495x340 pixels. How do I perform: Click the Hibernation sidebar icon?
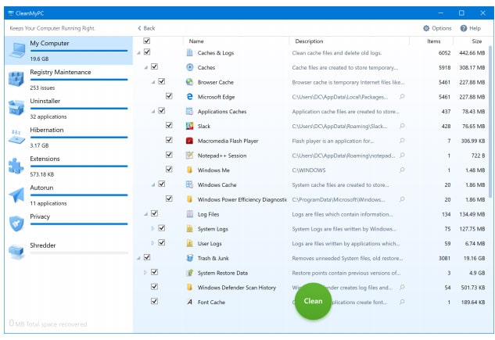[x=16, y=137]
